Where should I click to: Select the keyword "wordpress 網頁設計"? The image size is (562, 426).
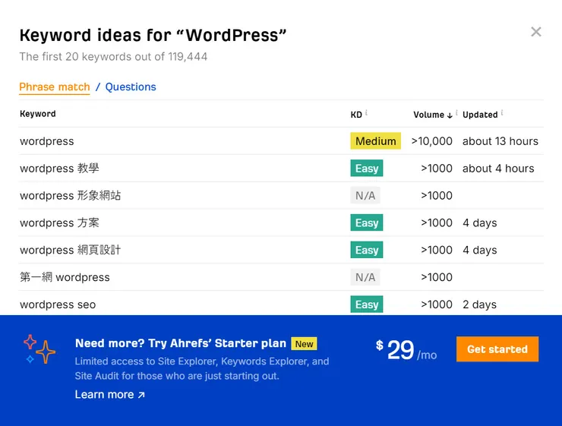click(x=71, y=250)
